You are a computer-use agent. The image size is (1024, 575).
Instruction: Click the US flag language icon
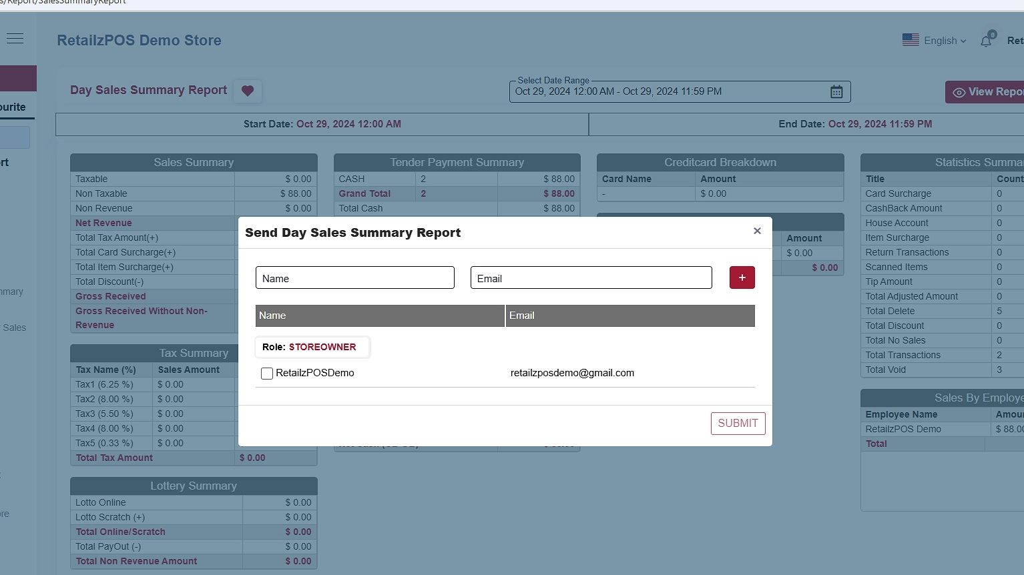click(x=911, y=40)
